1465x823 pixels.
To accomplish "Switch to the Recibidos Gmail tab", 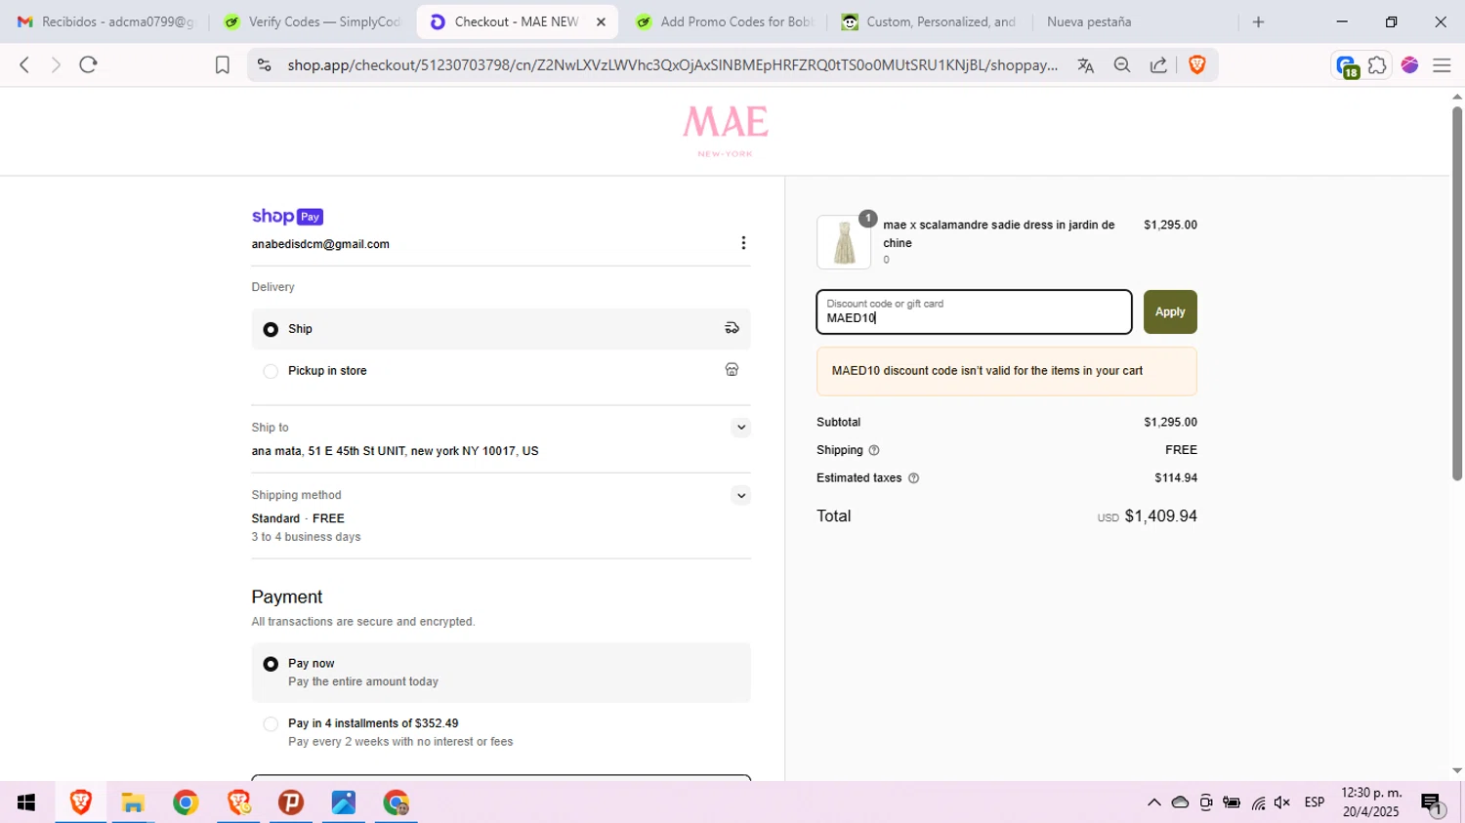I will pos(105,21).
